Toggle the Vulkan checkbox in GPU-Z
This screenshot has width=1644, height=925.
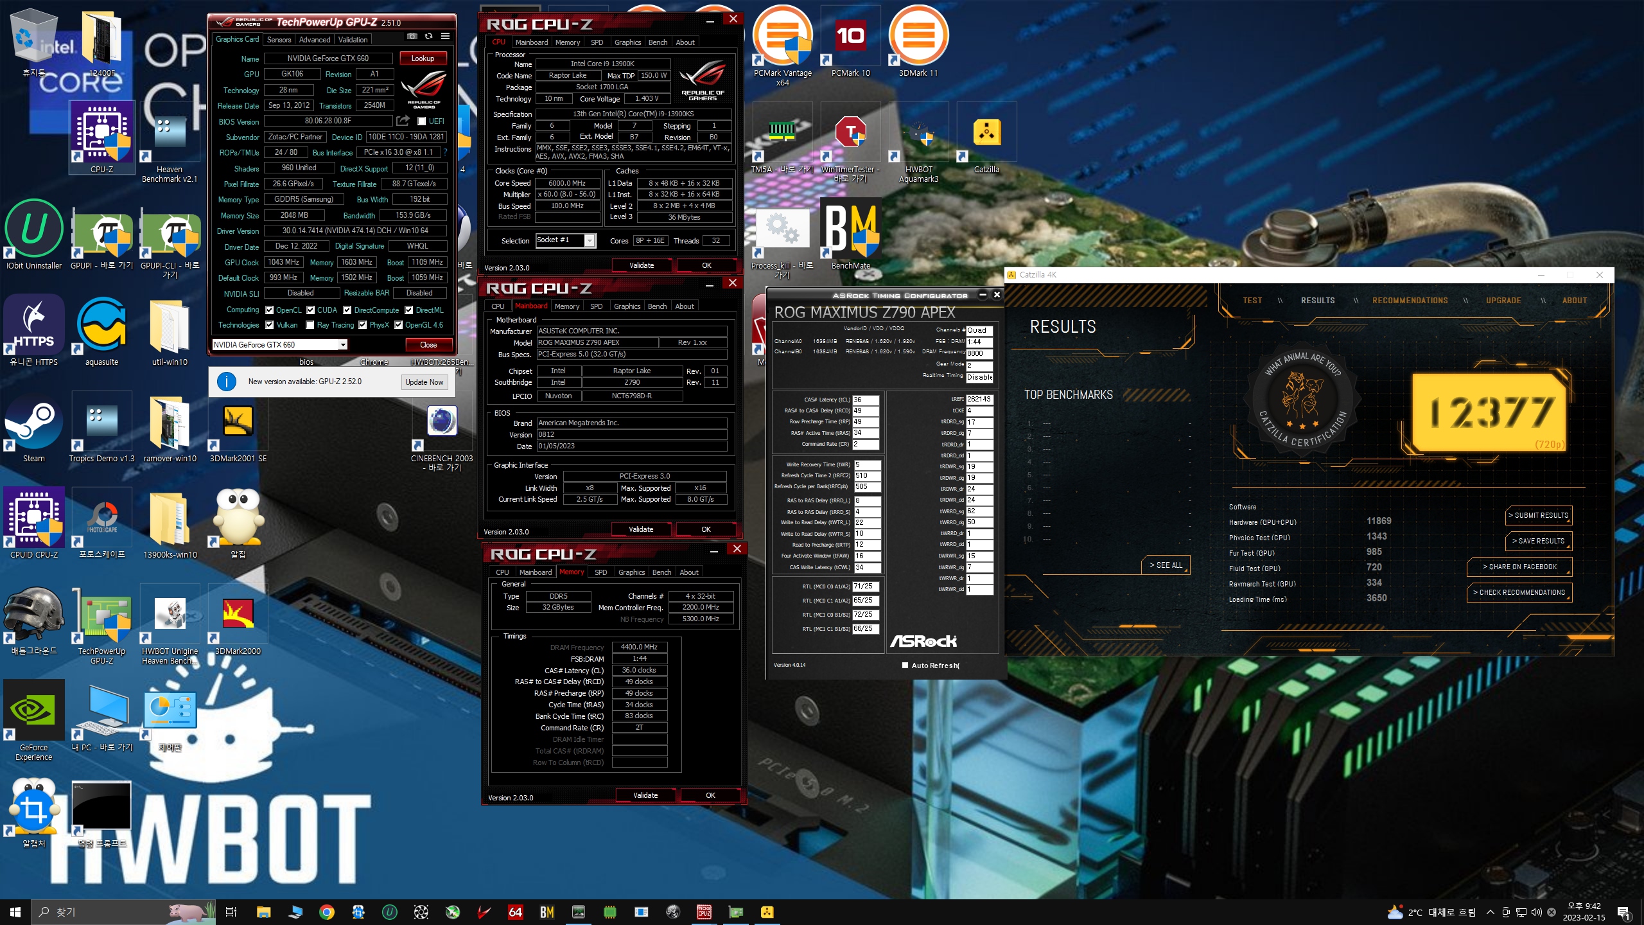(x=270, y=325)
